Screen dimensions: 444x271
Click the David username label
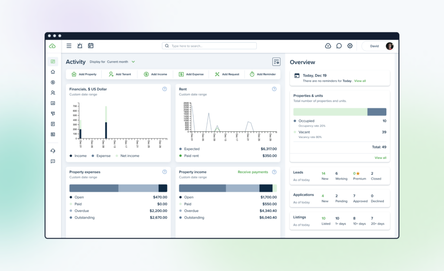click(374, 46)
